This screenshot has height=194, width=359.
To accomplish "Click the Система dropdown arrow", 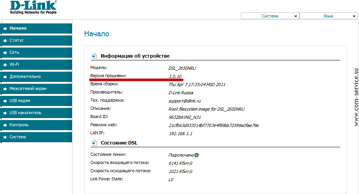I will point(296,16).
